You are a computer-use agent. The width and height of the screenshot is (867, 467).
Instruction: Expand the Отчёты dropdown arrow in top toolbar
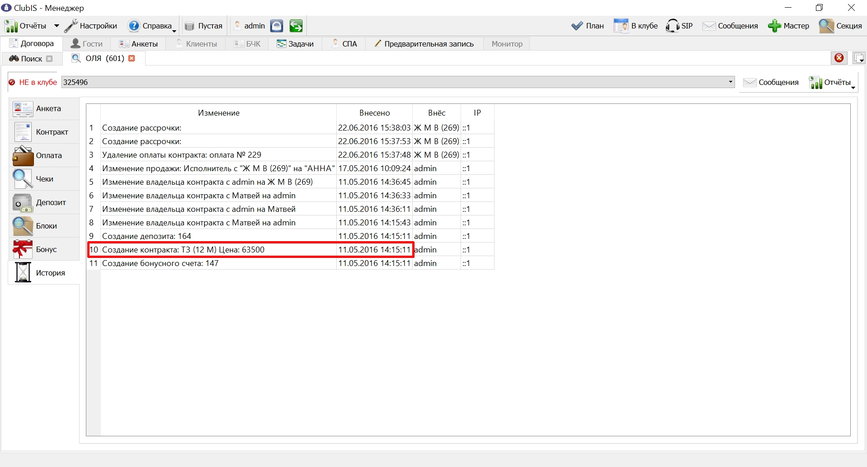tap(57, 26)
